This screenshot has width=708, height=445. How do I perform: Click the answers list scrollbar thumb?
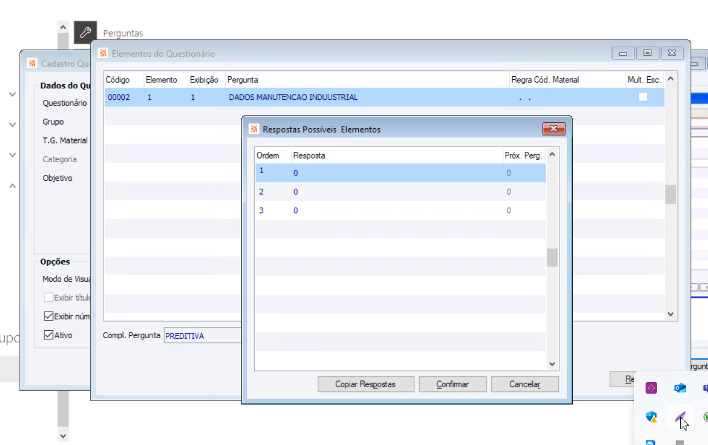(x=552, y=257)
